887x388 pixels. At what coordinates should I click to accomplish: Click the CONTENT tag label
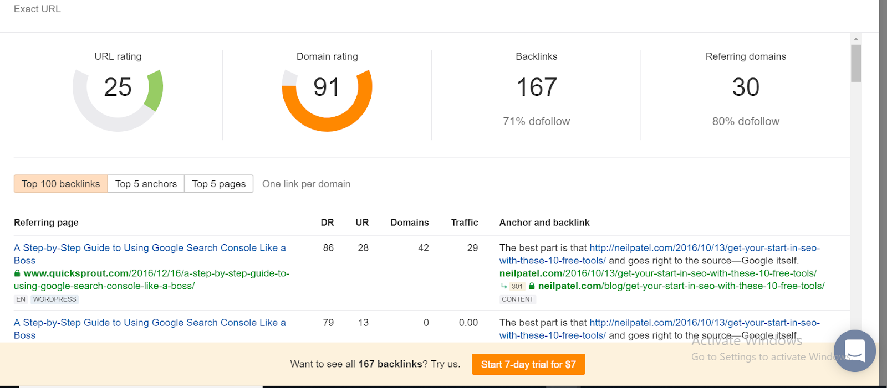click(x=518, y=299)
